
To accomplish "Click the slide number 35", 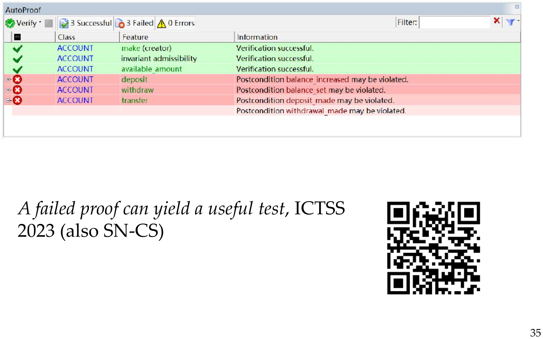I will (x=536, y=333).
